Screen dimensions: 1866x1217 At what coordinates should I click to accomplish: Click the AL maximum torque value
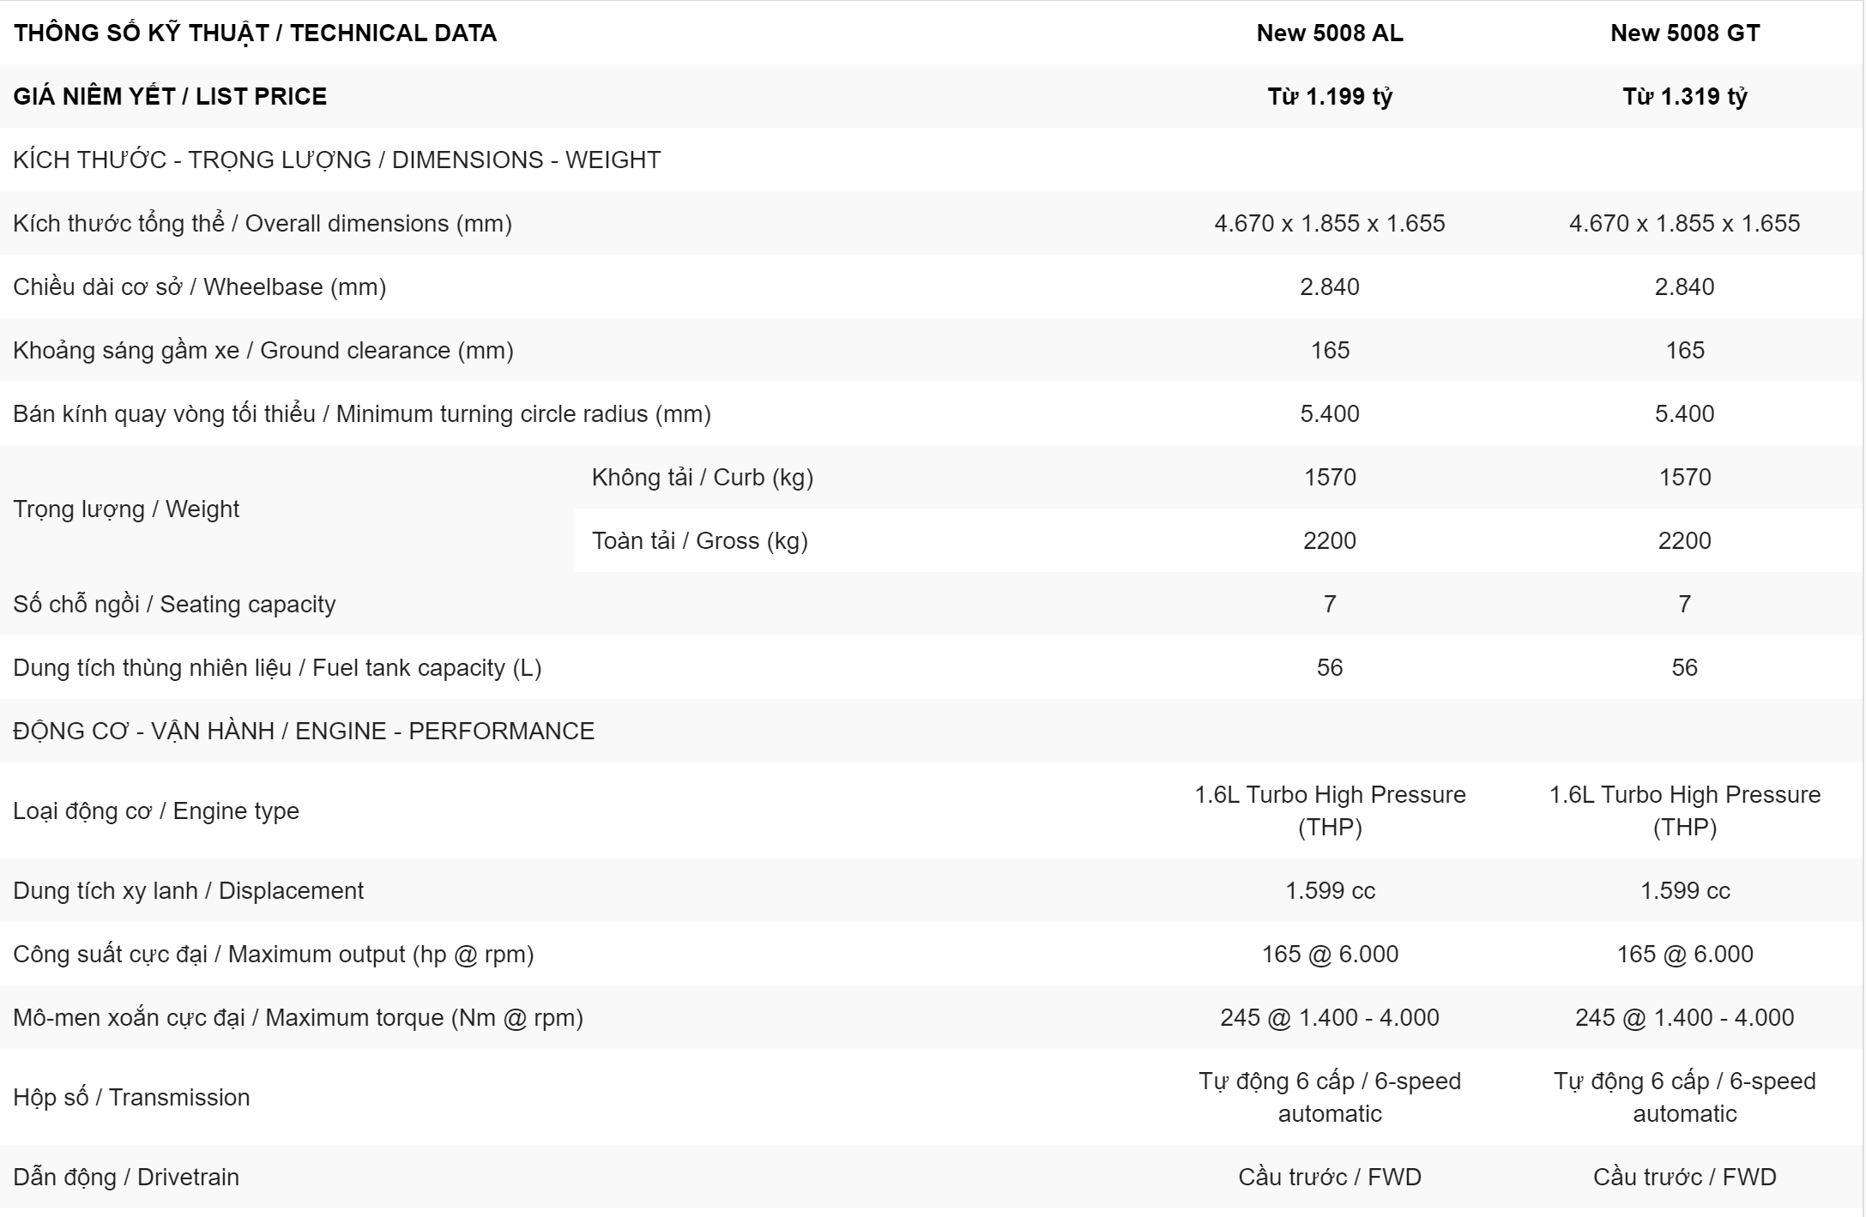pyautogui.click(x=1329, y=1017)
